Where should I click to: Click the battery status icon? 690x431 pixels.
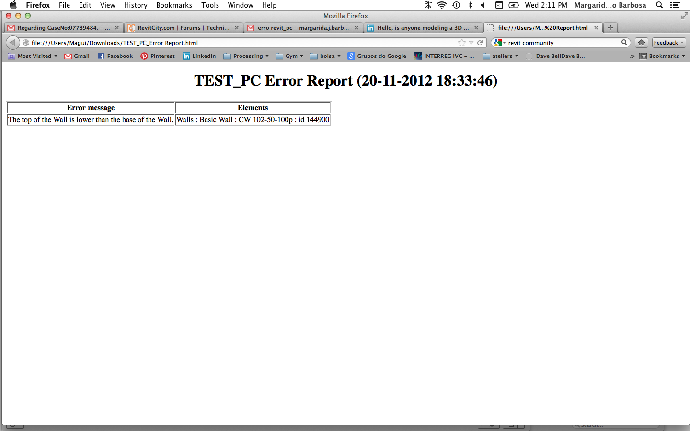[x=514, y=5]
